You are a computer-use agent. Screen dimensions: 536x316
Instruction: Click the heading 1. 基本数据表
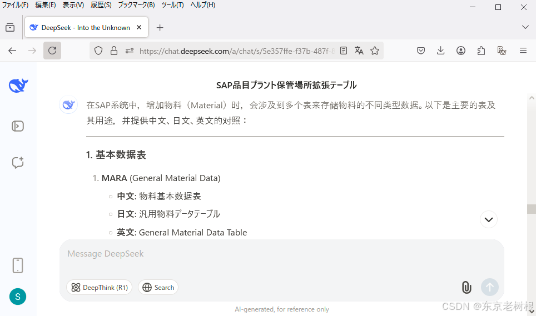click(x=116, y=155)
